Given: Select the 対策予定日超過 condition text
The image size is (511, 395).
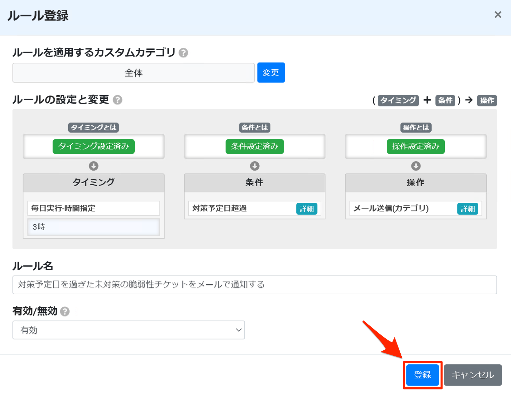Looking at the screenshot, I should click(x=220, y=208).
